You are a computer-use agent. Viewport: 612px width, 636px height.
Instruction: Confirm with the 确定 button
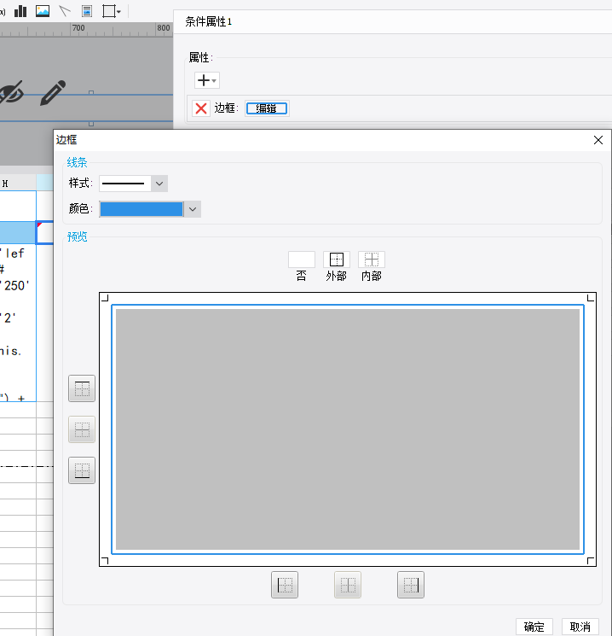pyautogui.click(x=534, y=627)
